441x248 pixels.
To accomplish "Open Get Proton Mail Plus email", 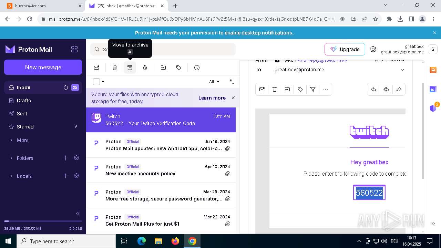I will coord(161,220).
